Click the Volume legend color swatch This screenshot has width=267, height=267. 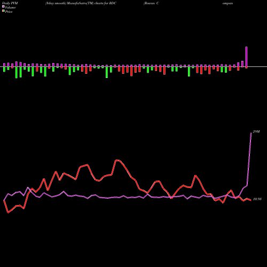pyautogui.click(x=3, y=7)
